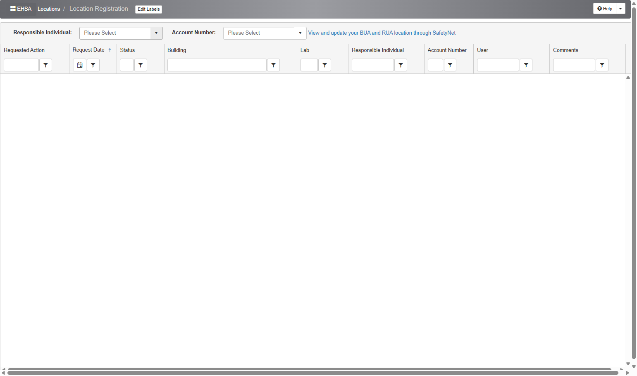Click the grid scroll-up arrow
The image size is (637, 376).
coord(628,78)
